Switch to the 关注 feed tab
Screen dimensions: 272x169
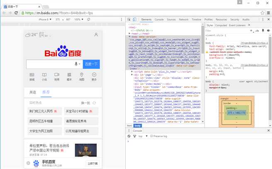(x=33, y=92)
